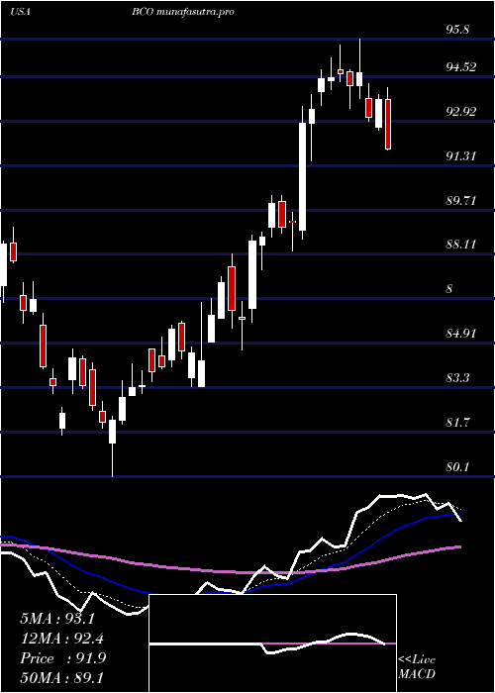This screenshot has height=693, width=495.
Task: Click the 12MA : 92.4 readout
Action: coord(62,639)
